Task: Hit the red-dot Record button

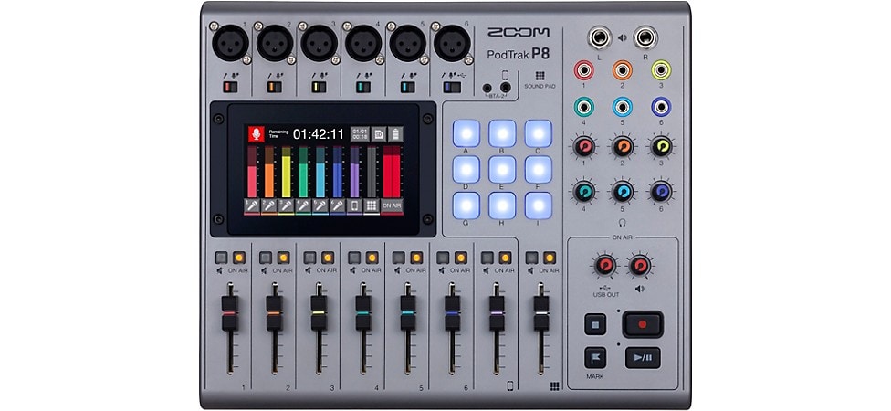Action: coord(642,324)
